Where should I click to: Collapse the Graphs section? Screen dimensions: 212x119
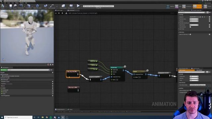(x=1, y=73)
